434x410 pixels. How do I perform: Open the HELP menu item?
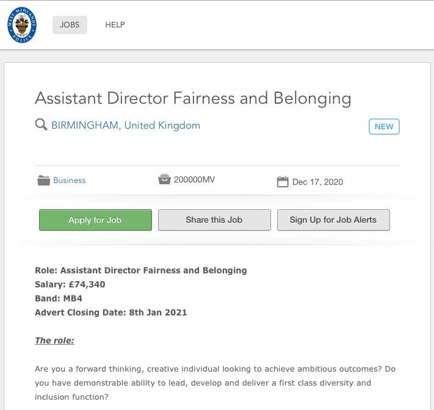115,25
